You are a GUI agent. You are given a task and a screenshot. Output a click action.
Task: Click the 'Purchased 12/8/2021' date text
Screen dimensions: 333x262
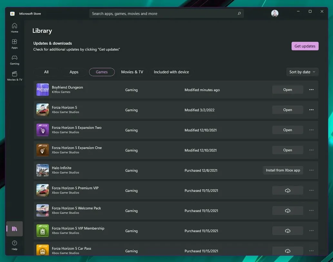point(201,171)
